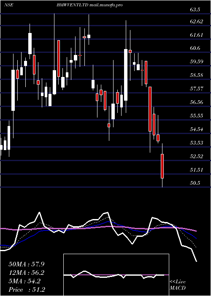Click the 12MA : 56.2 value
This screenshot has height=296, width=211.
tap(26, 273)
